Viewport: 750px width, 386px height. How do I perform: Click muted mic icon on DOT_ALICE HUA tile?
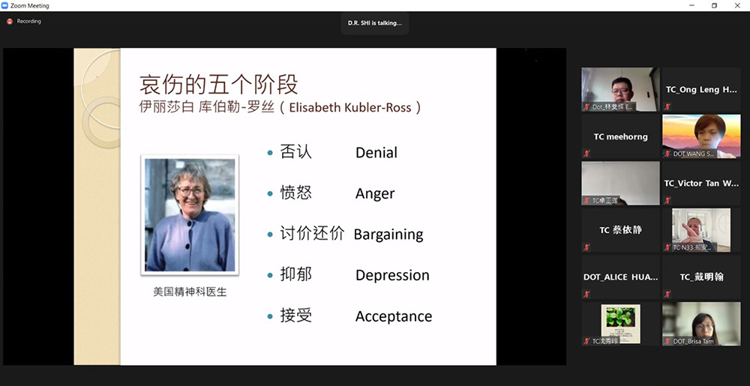tap(587, 295)
